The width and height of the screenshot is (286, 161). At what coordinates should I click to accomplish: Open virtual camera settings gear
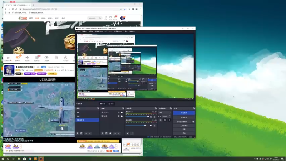click(x=193, y=122)
